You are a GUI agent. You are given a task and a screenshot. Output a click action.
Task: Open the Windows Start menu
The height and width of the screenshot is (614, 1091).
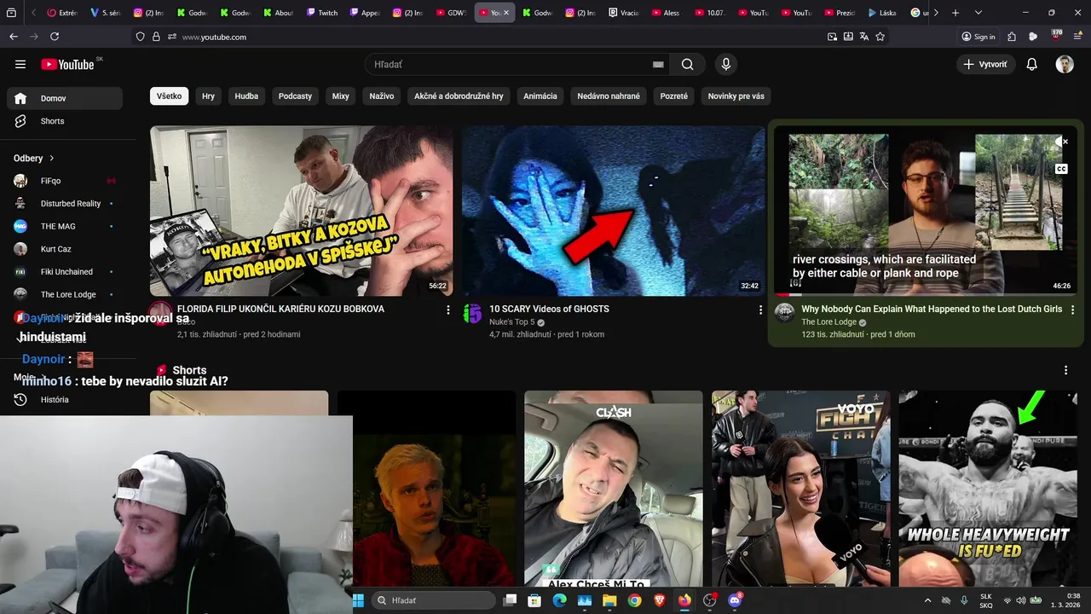pyautogui.click(x=358, y=600)
